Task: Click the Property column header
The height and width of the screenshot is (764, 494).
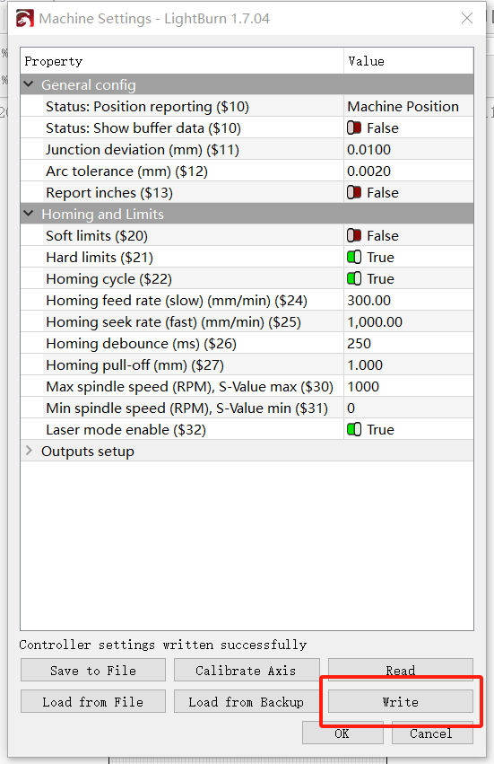Action: pyautogui.click(x=182, y=61)
